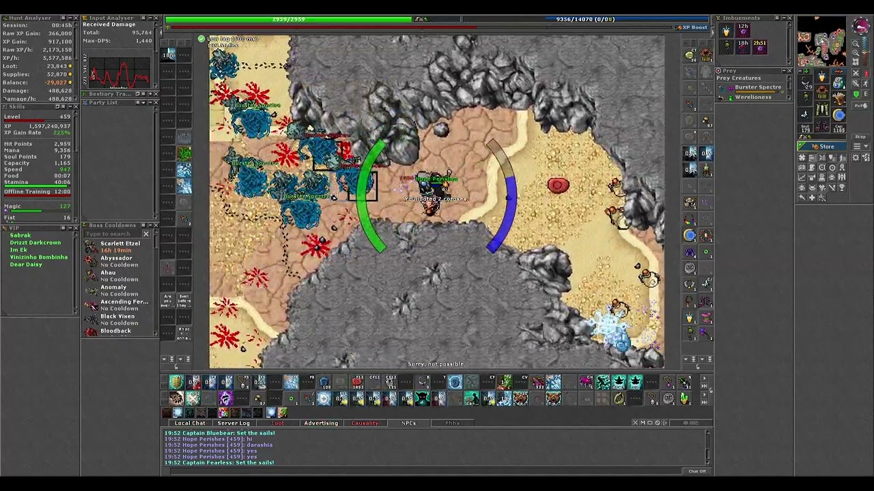Click the Burster Spectre prey progress bar
Screen dimensions: 874x491
pyautogui.click(x=758, y=91)
